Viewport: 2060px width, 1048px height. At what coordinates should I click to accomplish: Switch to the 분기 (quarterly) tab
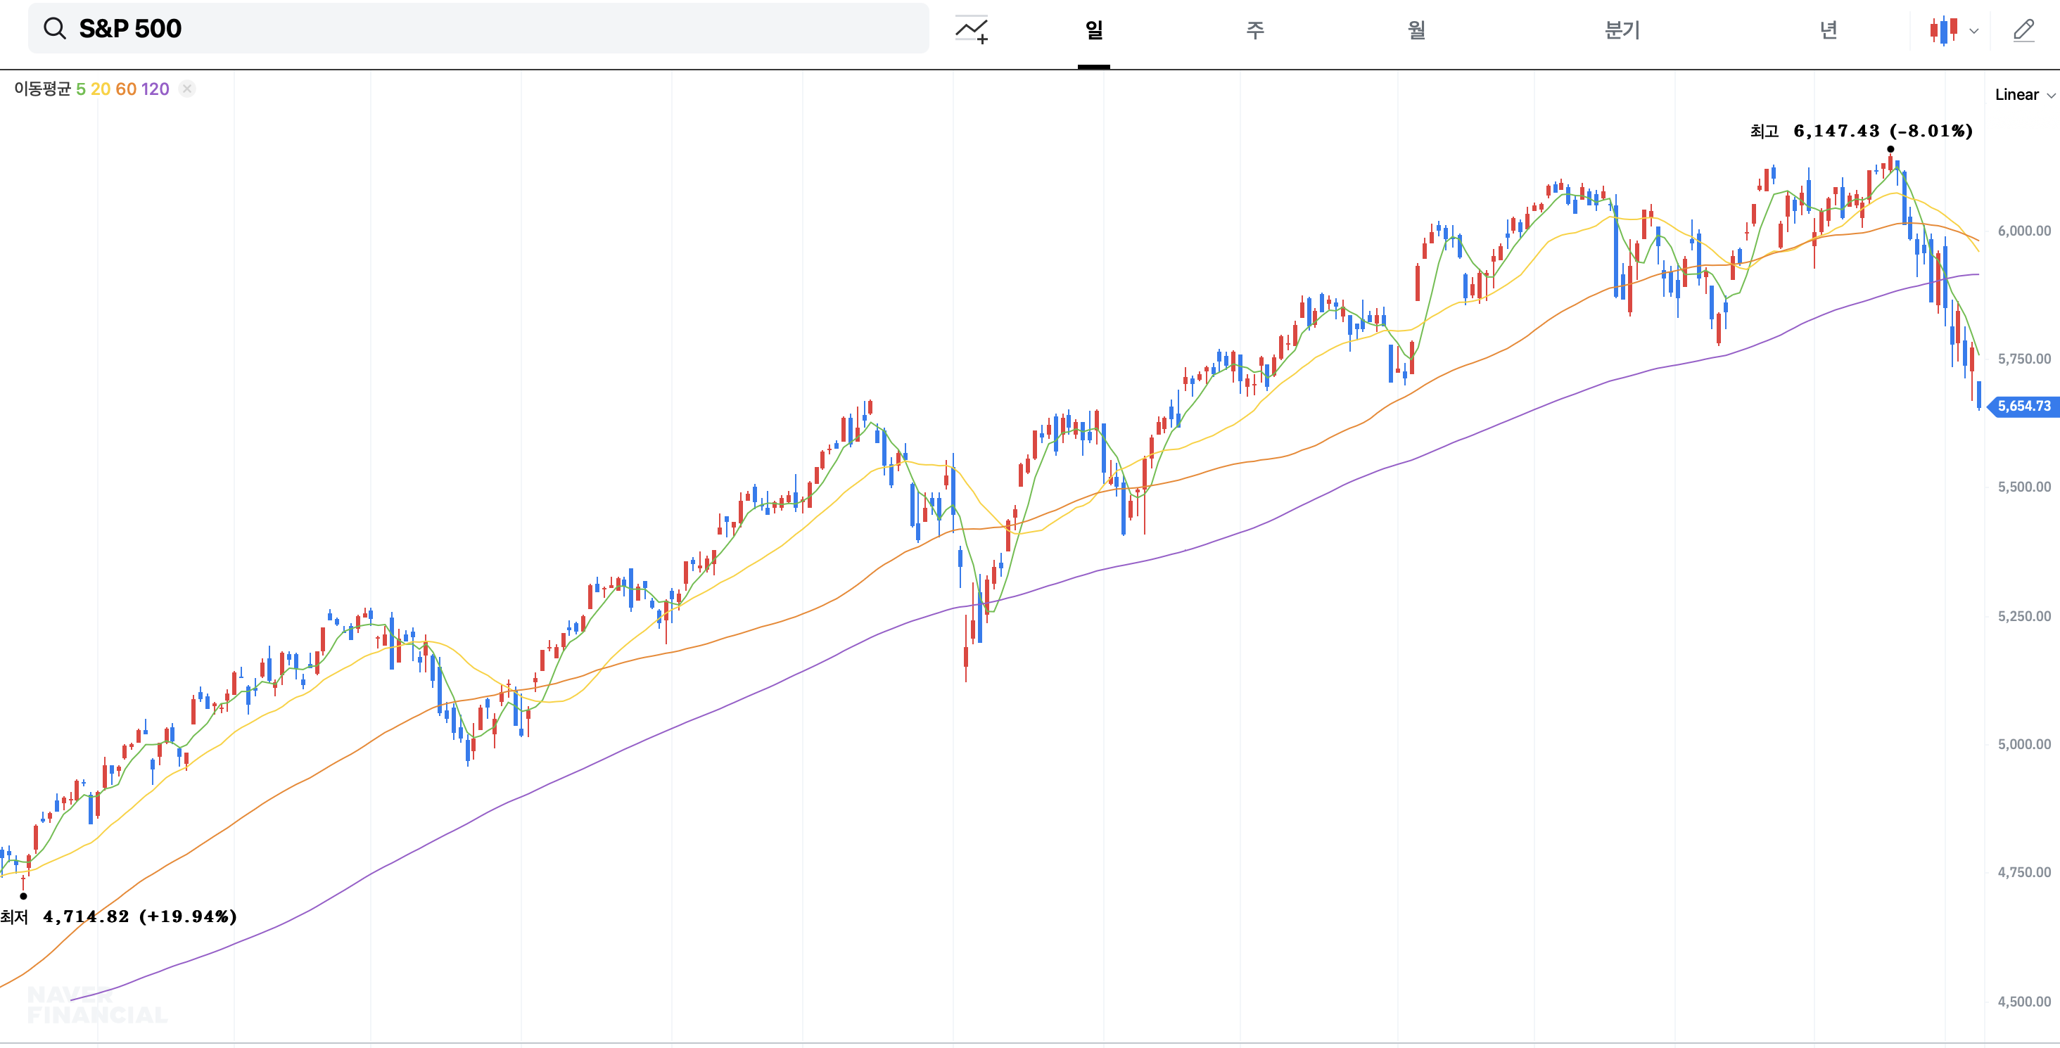(1622, 30)
